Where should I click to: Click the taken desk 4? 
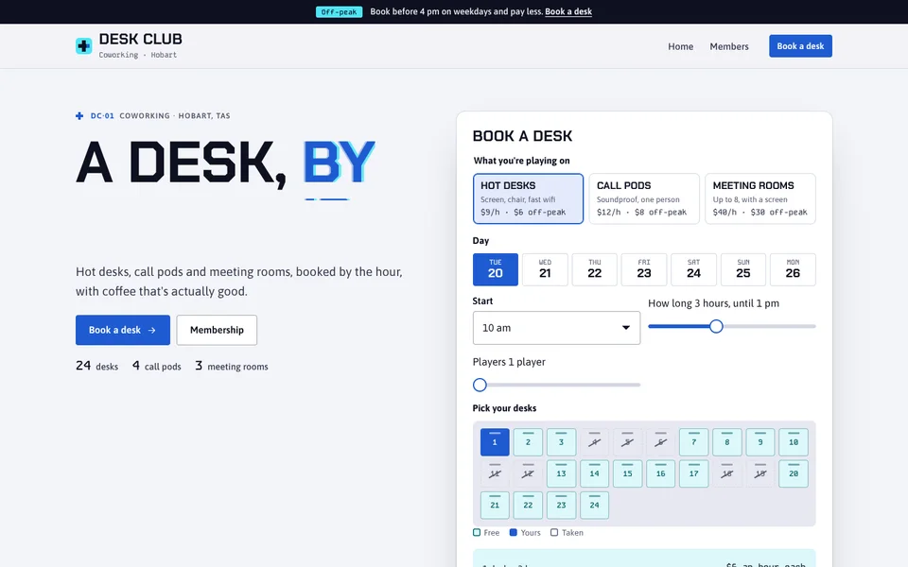[594, 442]
